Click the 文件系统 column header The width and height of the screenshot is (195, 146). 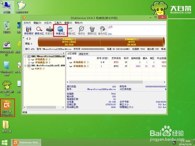(x=116, y=58)
